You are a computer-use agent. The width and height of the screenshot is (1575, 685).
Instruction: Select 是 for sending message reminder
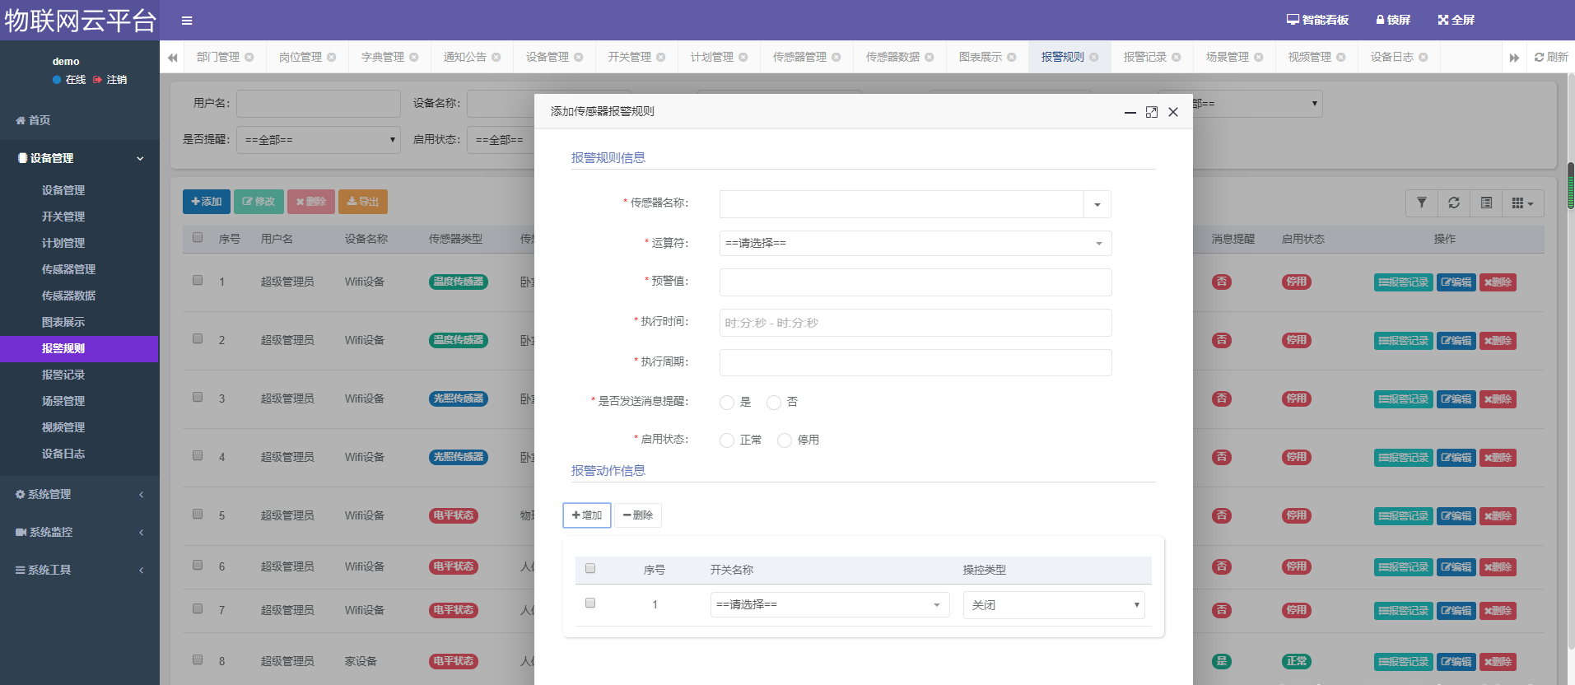pos(727,403)
